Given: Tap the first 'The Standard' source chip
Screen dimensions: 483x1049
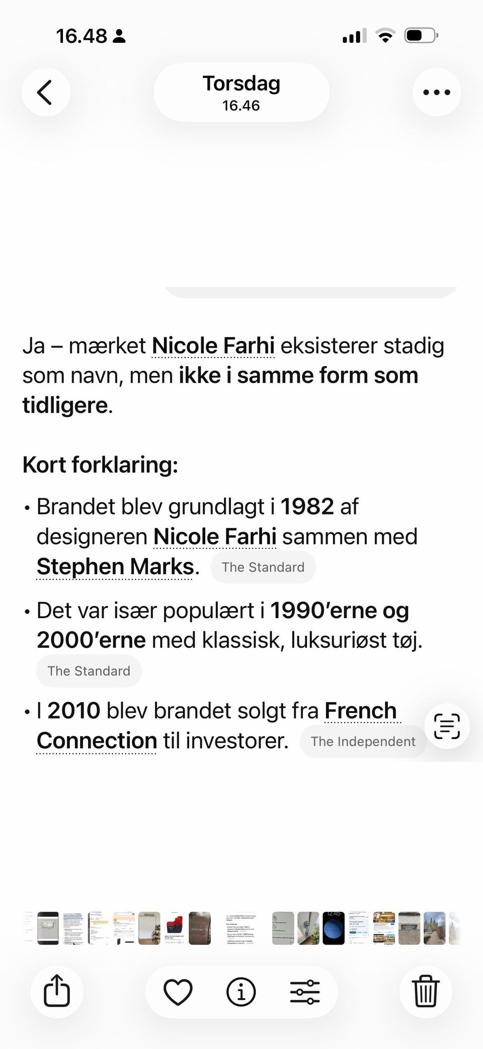Looking at the screenshot, I should pos(263,567).
